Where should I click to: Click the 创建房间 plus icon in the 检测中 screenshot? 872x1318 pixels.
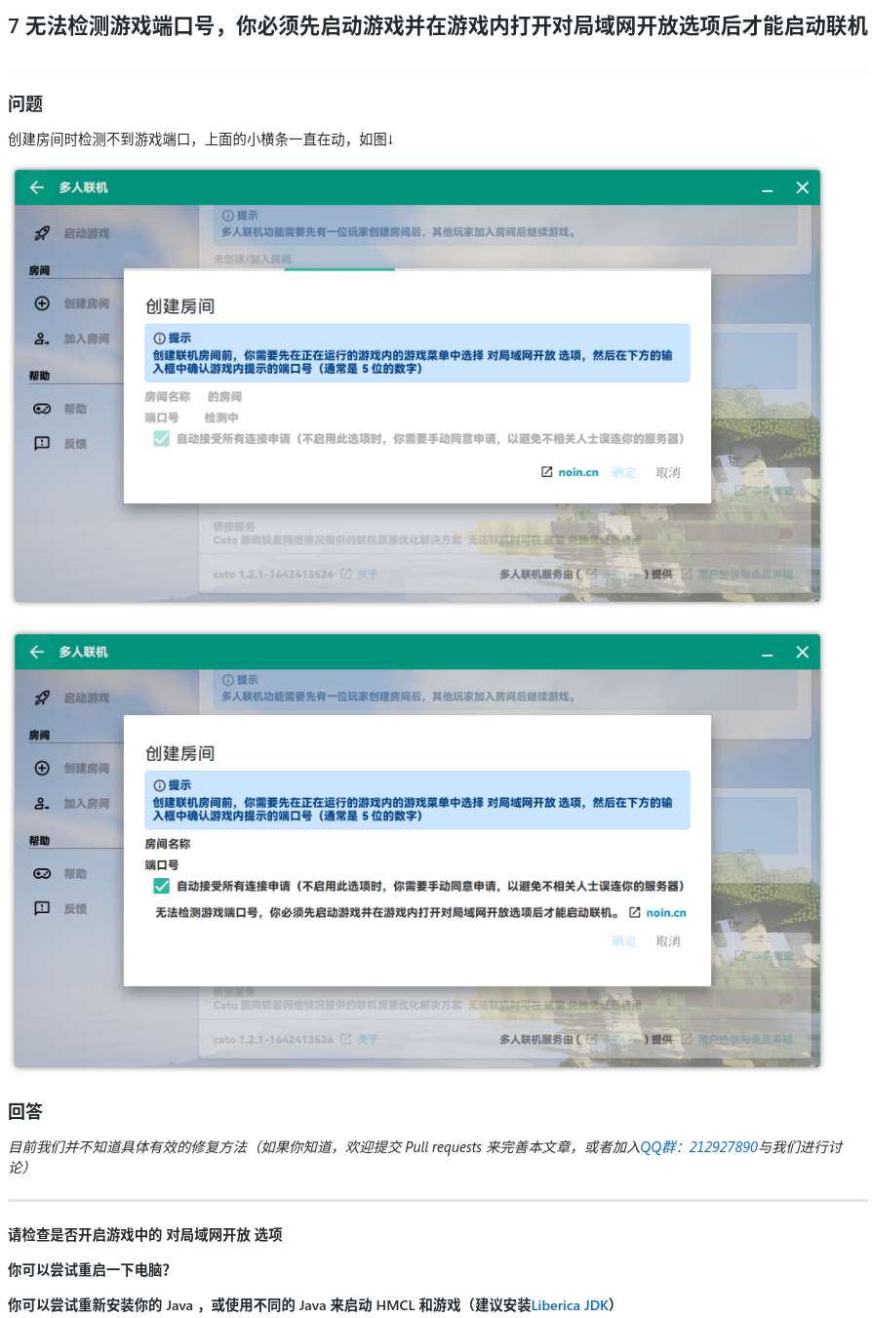(x=42, y=303)
